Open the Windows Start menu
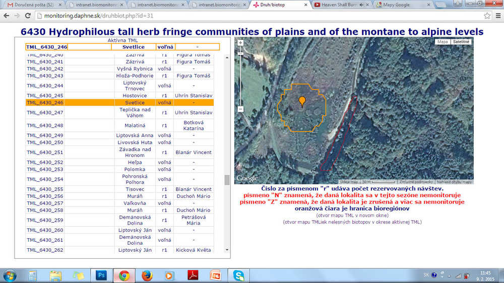This screenshot has width=504, height=283. coord(10,275)
